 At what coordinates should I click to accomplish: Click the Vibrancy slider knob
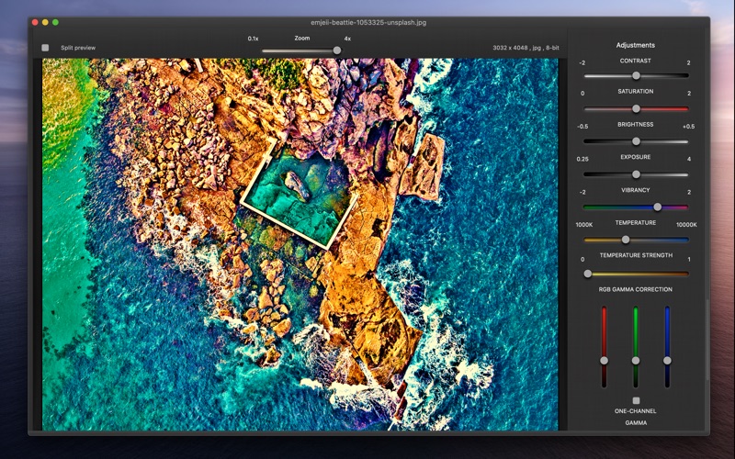pyautogui.click(x=658, y=207)
